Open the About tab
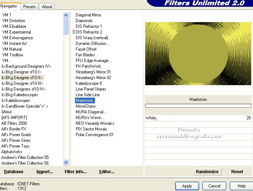This screenshot has width=253, height=191. click(47, 7)
